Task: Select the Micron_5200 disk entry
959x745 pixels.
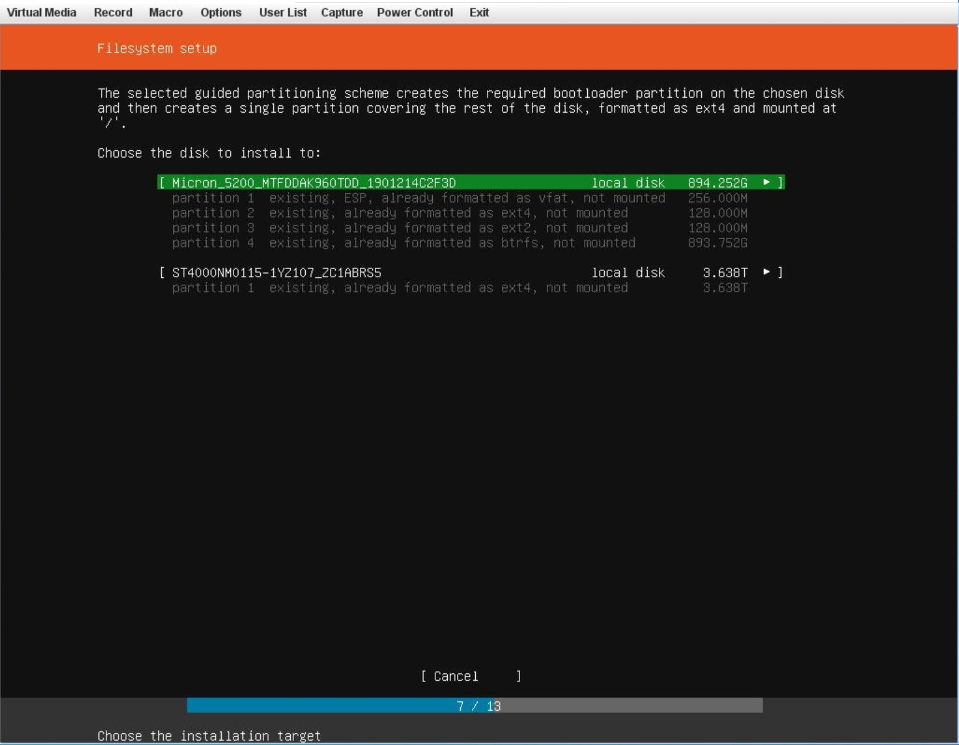Action: point(314,183)
